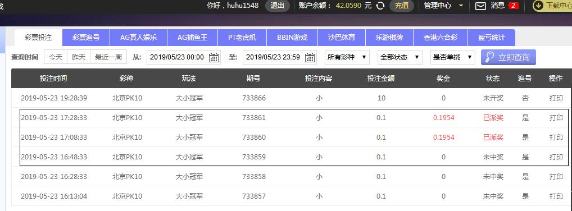The height and width of the screenshot is (211, 572).
Task: Click period number 733861
Action: 254,118
